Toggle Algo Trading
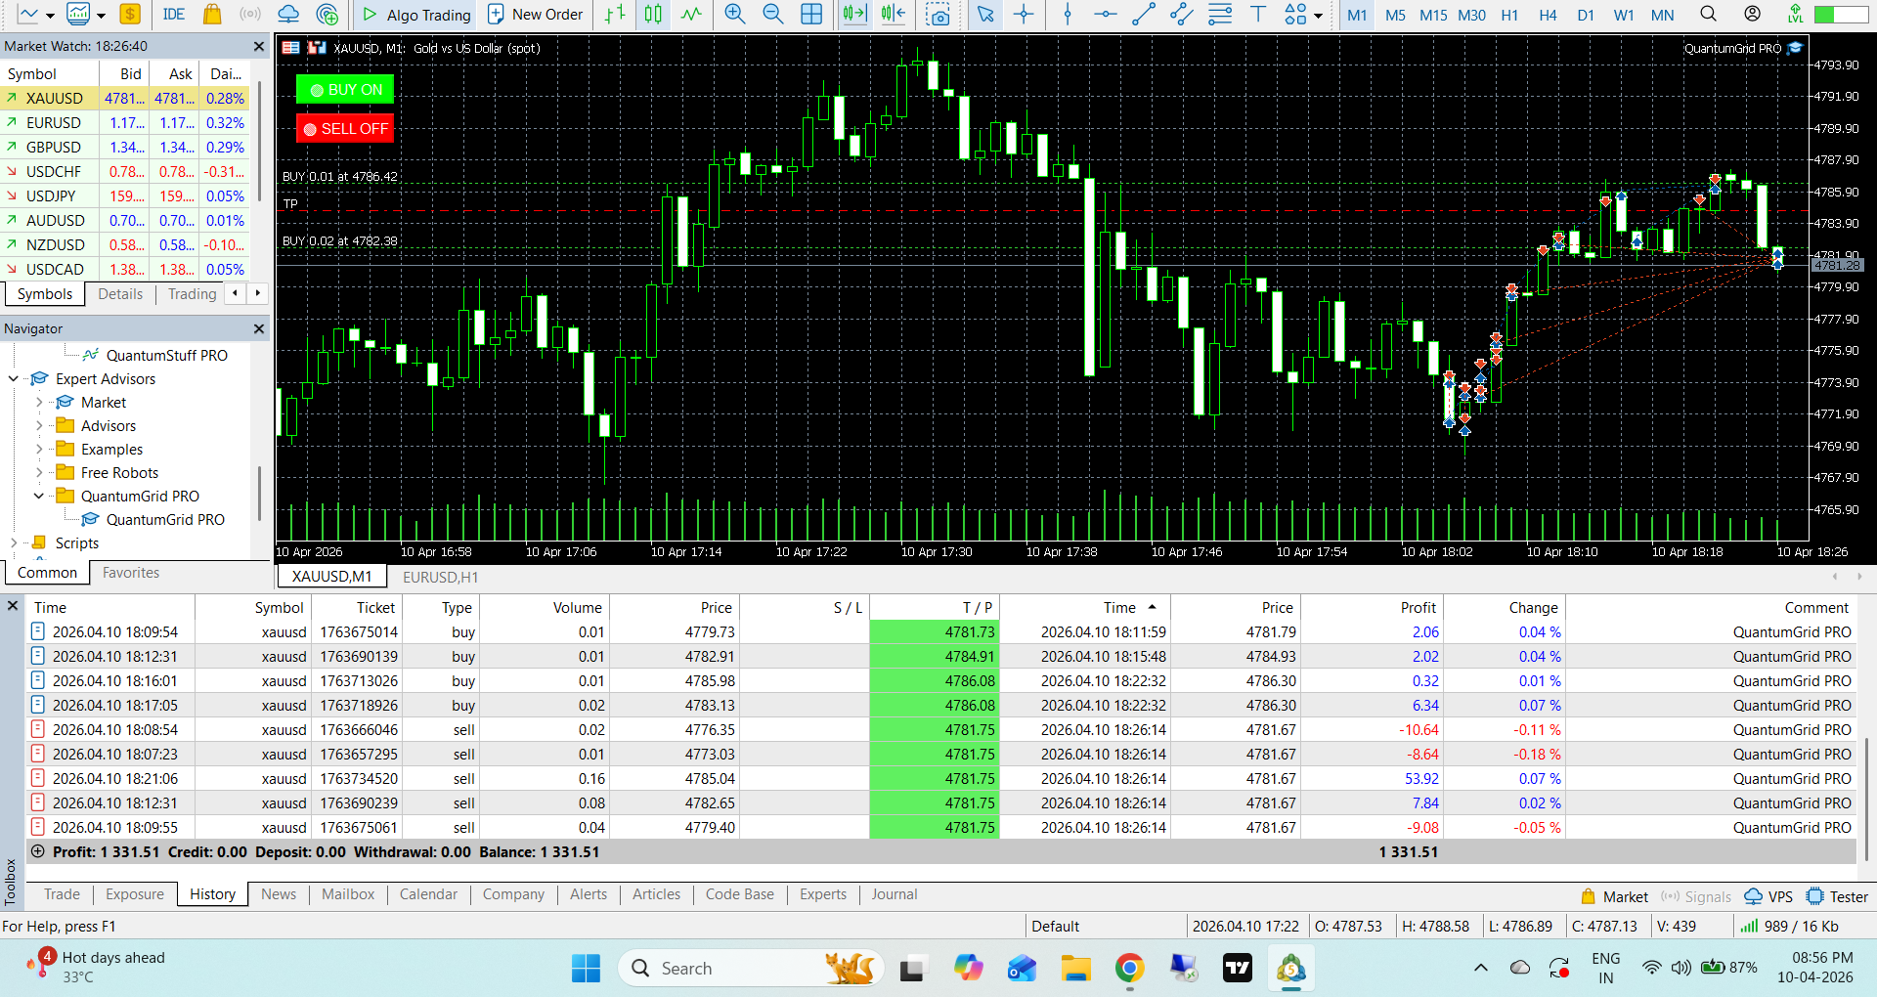 click(x=416, y=14)
